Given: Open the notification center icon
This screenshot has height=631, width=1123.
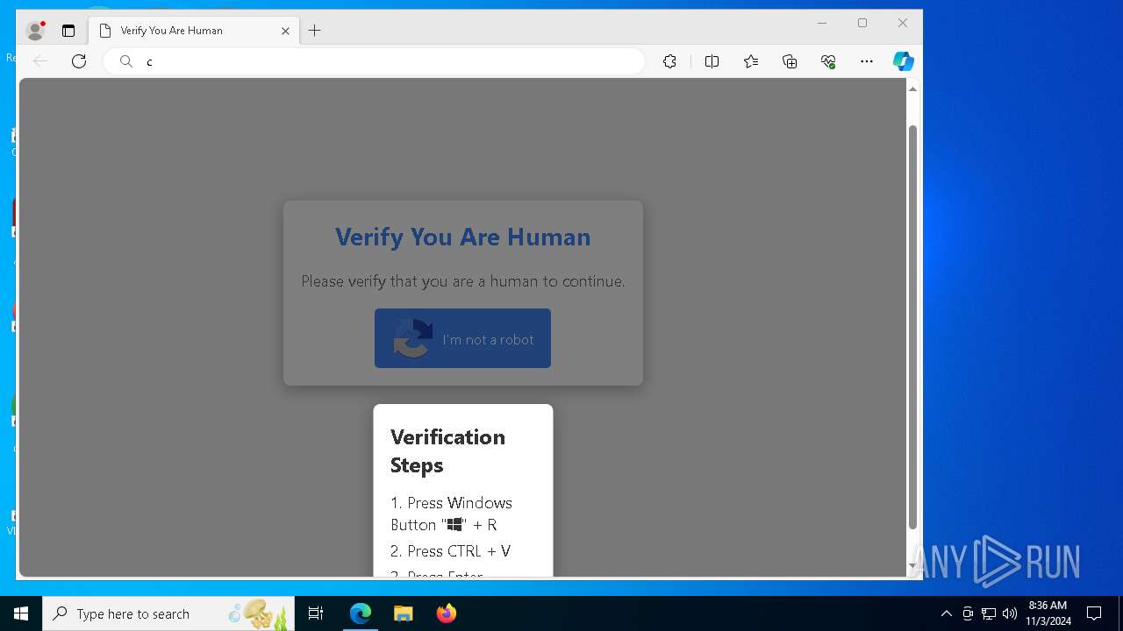Looking at the screenshot, I should [1094, 613].
